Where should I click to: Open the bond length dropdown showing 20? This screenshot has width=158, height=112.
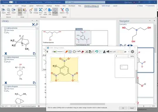(127, 52)
